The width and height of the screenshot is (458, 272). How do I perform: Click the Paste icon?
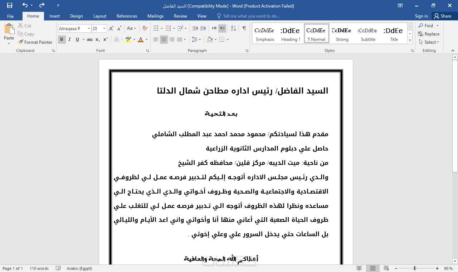pos(9,29)
